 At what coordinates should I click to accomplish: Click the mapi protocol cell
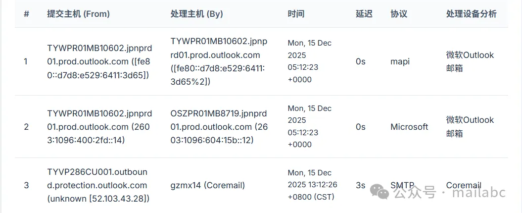tap(400, 61)
